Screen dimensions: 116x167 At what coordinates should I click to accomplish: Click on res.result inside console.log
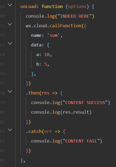(76, 112)
